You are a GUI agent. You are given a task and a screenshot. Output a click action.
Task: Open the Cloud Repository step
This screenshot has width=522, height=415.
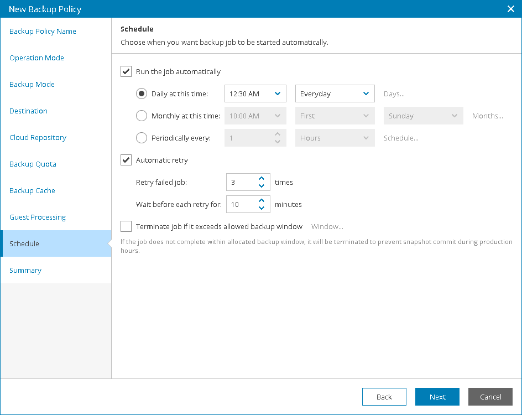[x=38, y=138]
